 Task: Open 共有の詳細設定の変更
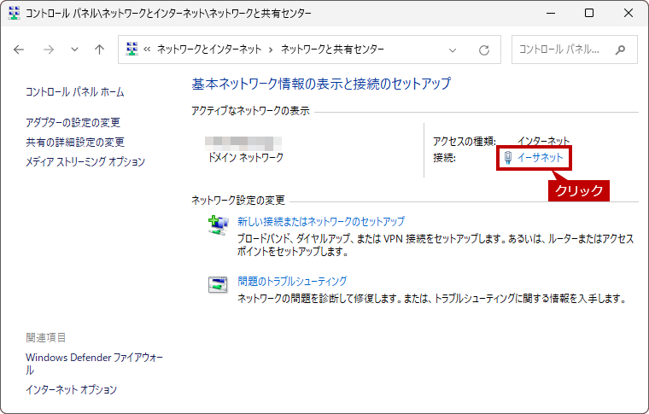(x=75, y=143)
